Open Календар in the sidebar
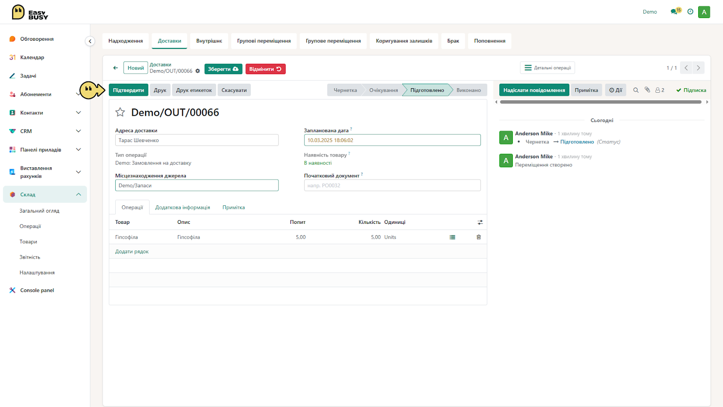The image size is (723, 407). click(32, 57)
